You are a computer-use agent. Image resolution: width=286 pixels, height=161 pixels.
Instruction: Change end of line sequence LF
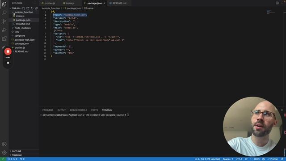pos(246,159)
